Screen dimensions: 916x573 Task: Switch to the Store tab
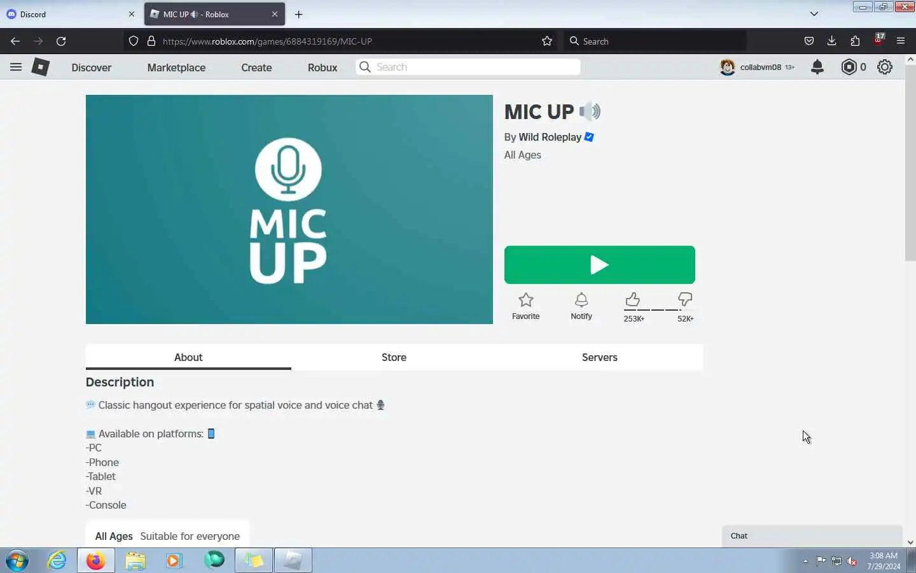[x=394, y=357]
